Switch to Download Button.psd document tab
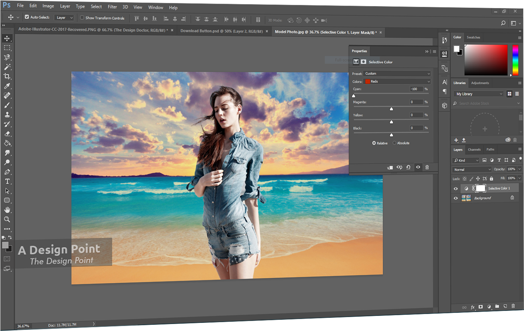The width and height of the screenshot is (524, 331). 221,31
